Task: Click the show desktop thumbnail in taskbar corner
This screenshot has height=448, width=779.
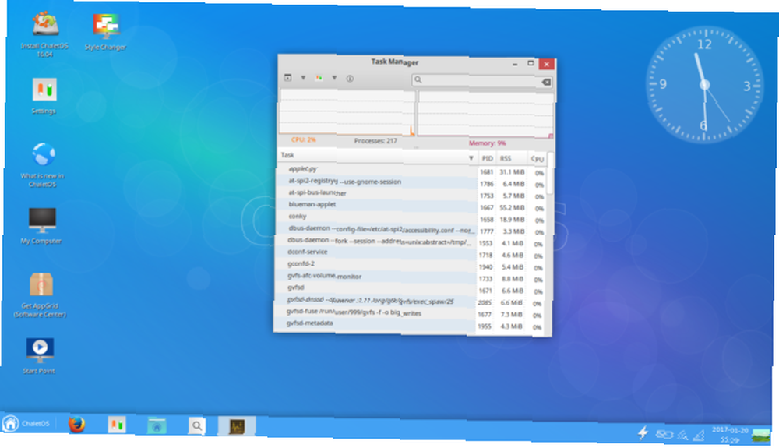Action: click(760, 436)
